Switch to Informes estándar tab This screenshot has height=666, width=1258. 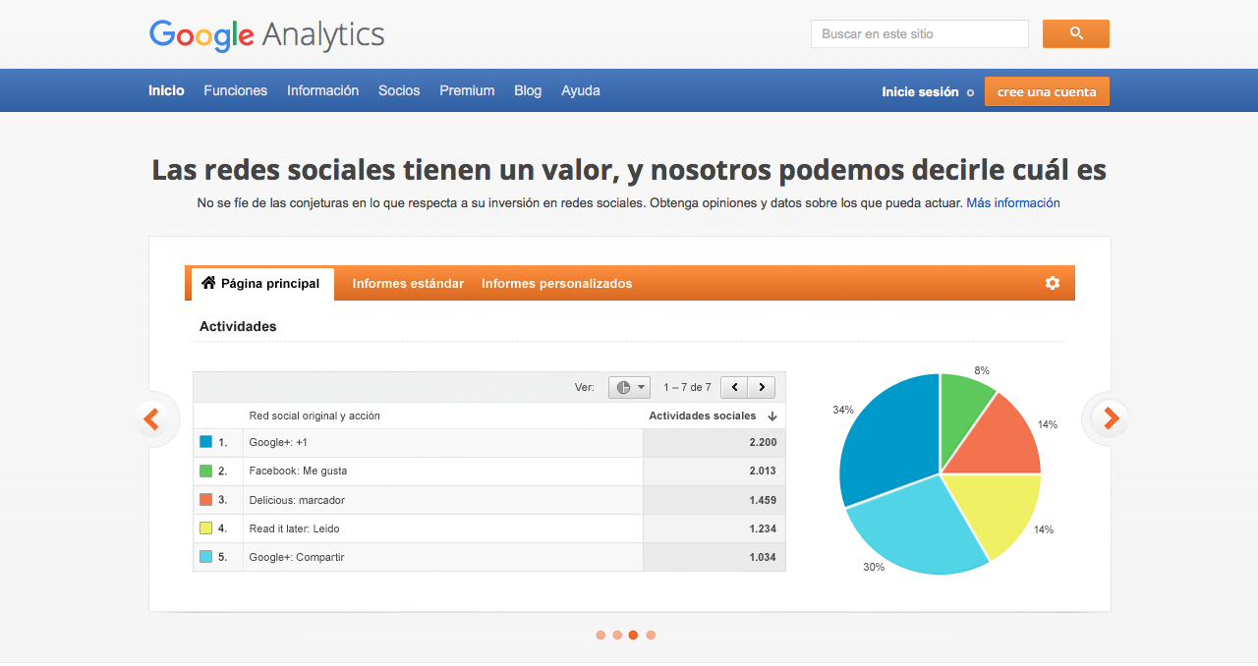pyautogui.click(x=408, y=284)
